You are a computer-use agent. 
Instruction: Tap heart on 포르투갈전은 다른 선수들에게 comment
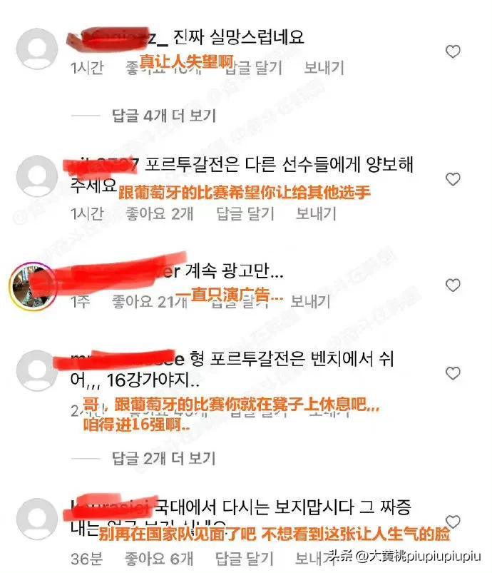click(x=453, y=179)
